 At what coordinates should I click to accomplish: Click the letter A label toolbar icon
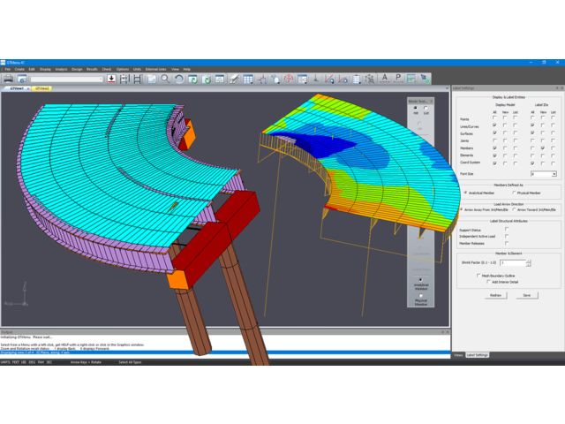pyautogui.click(x=385, y=79)
